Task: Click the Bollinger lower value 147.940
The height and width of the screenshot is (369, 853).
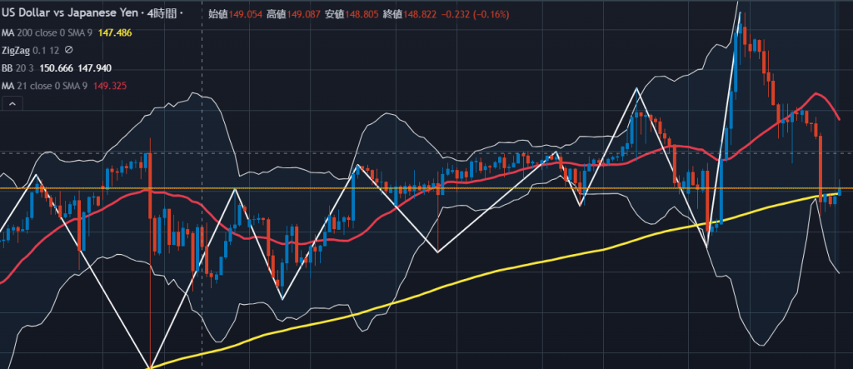Action: (95, 68)
